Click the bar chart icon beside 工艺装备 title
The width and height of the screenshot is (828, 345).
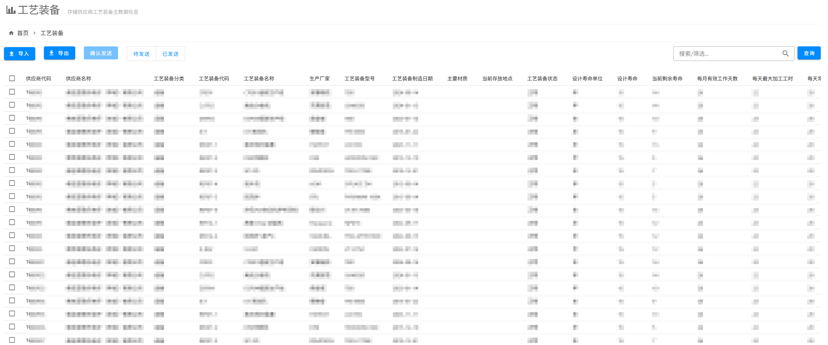coord(11,10)
